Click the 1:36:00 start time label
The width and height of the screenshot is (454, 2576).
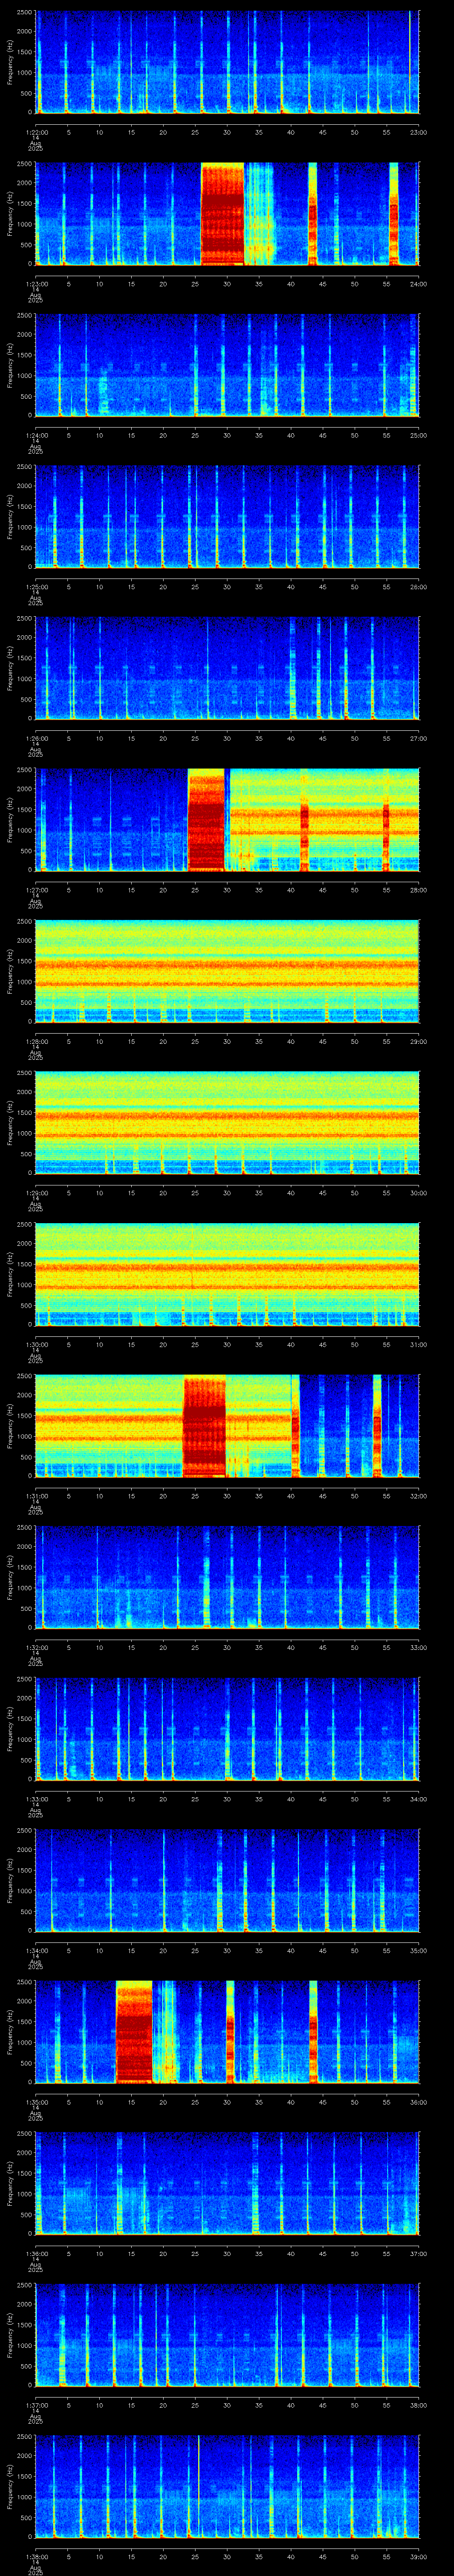click(36, 2254)
